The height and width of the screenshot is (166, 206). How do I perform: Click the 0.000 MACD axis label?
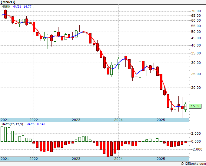click(x=197, y=141)
